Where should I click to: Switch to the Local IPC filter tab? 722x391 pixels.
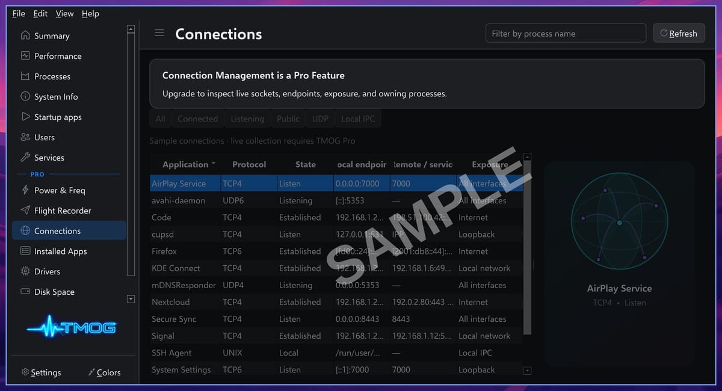tap(358, 119)
